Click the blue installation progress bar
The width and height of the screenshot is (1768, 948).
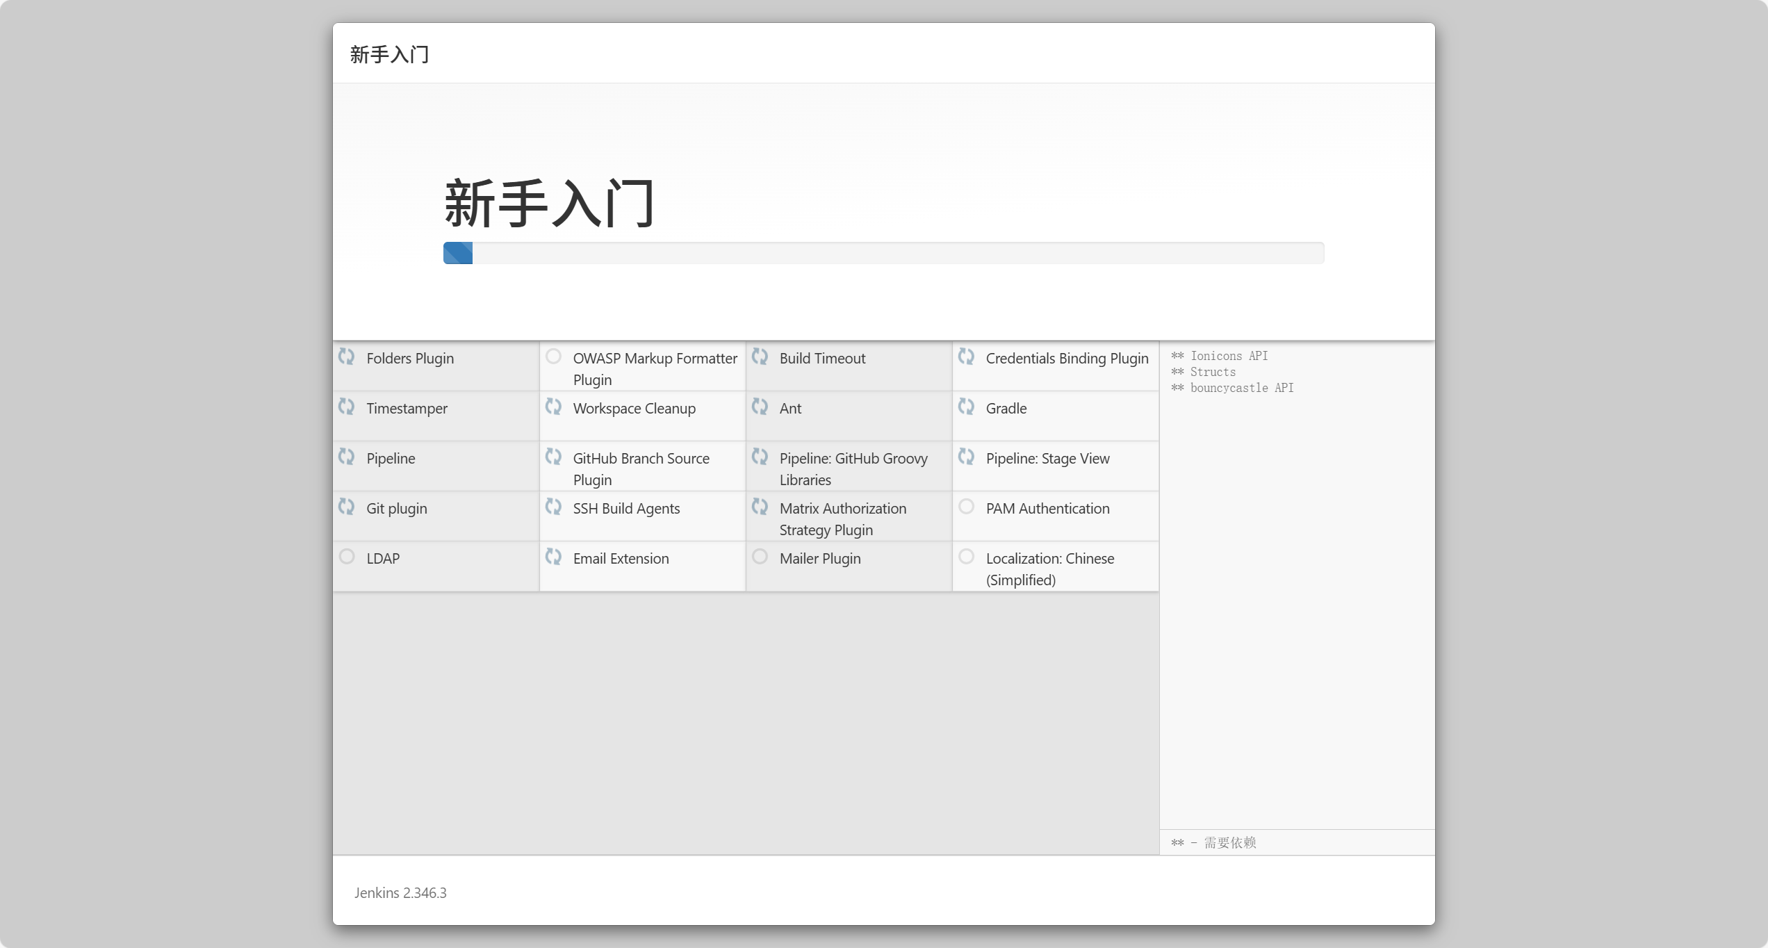point(459,253)
